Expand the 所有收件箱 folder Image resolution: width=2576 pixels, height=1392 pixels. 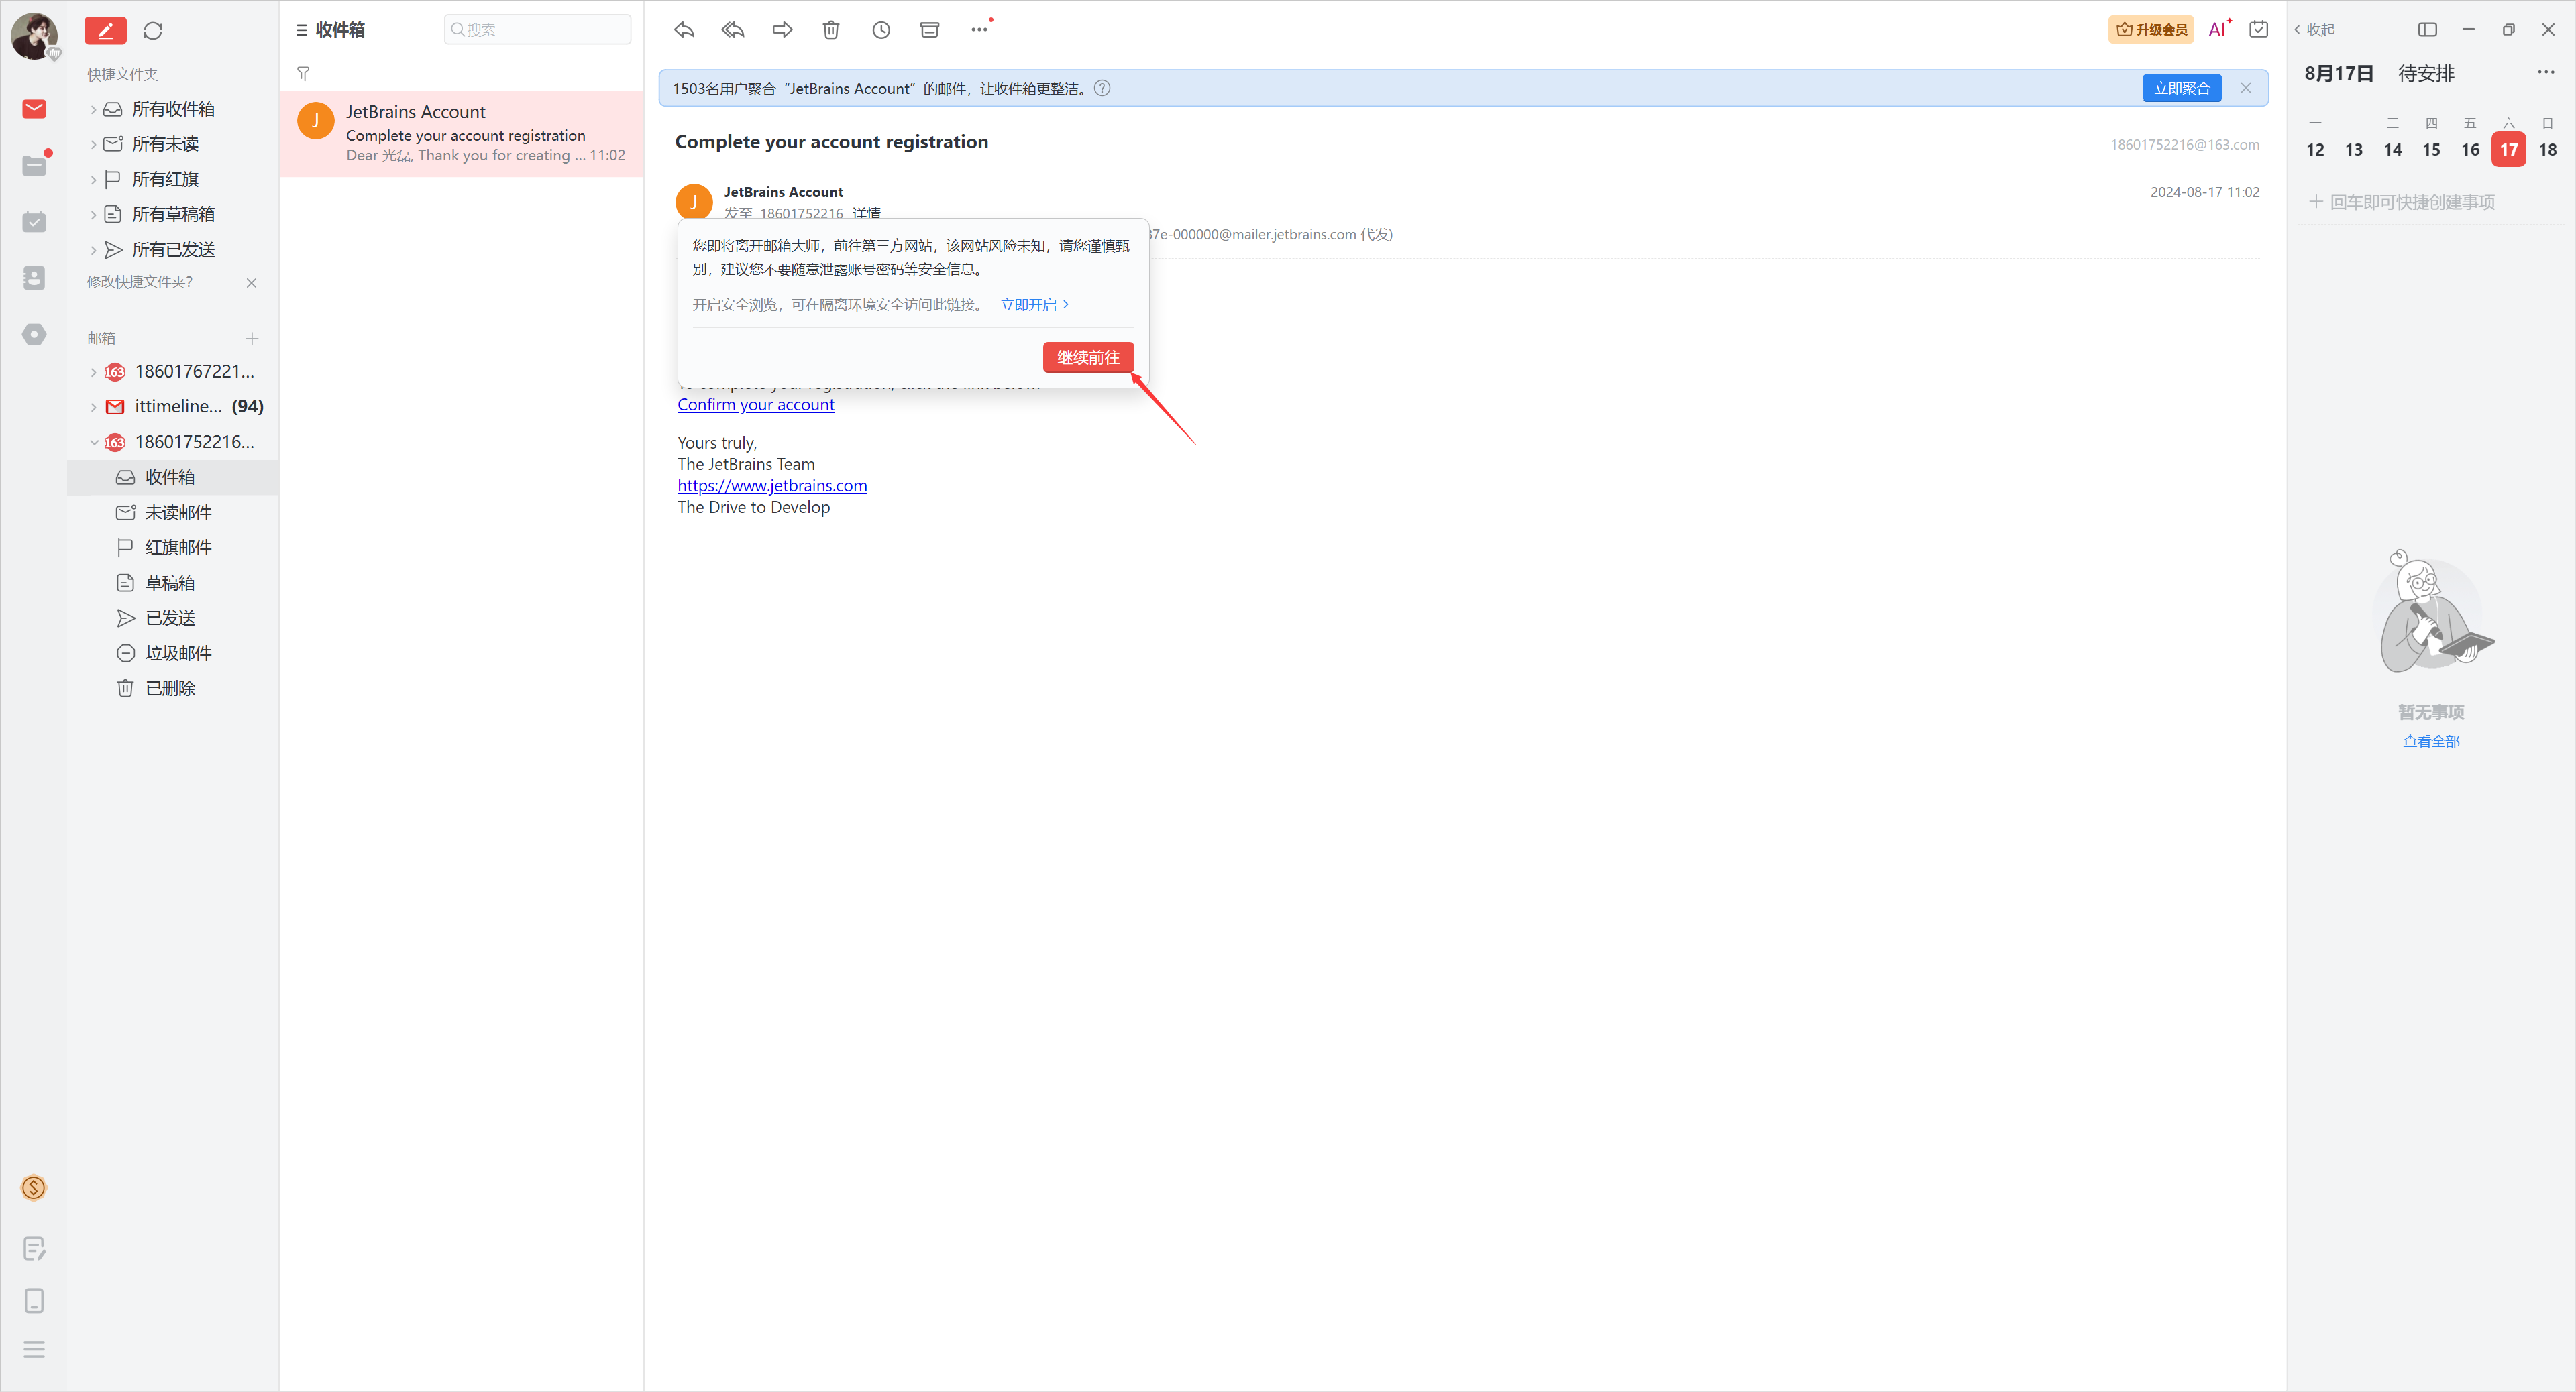[94, 109]
